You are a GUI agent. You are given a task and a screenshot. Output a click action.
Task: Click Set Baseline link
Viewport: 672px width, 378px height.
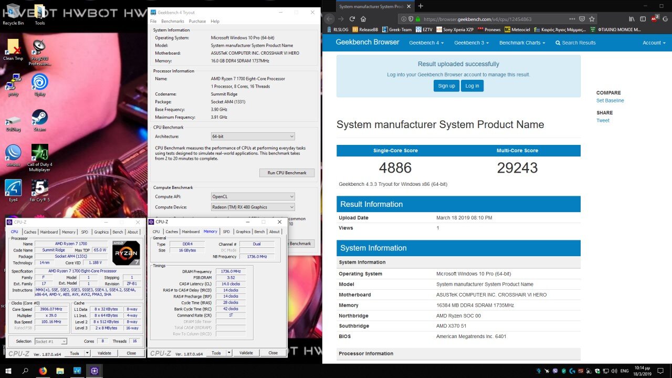[610, 100]
